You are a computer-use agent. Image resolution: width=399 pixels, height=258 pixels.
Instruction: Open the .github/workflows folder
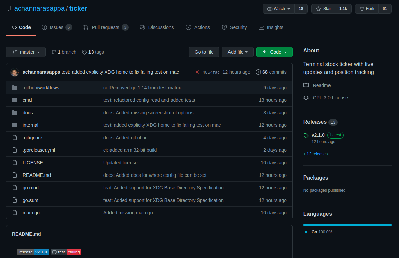point(41,88)
